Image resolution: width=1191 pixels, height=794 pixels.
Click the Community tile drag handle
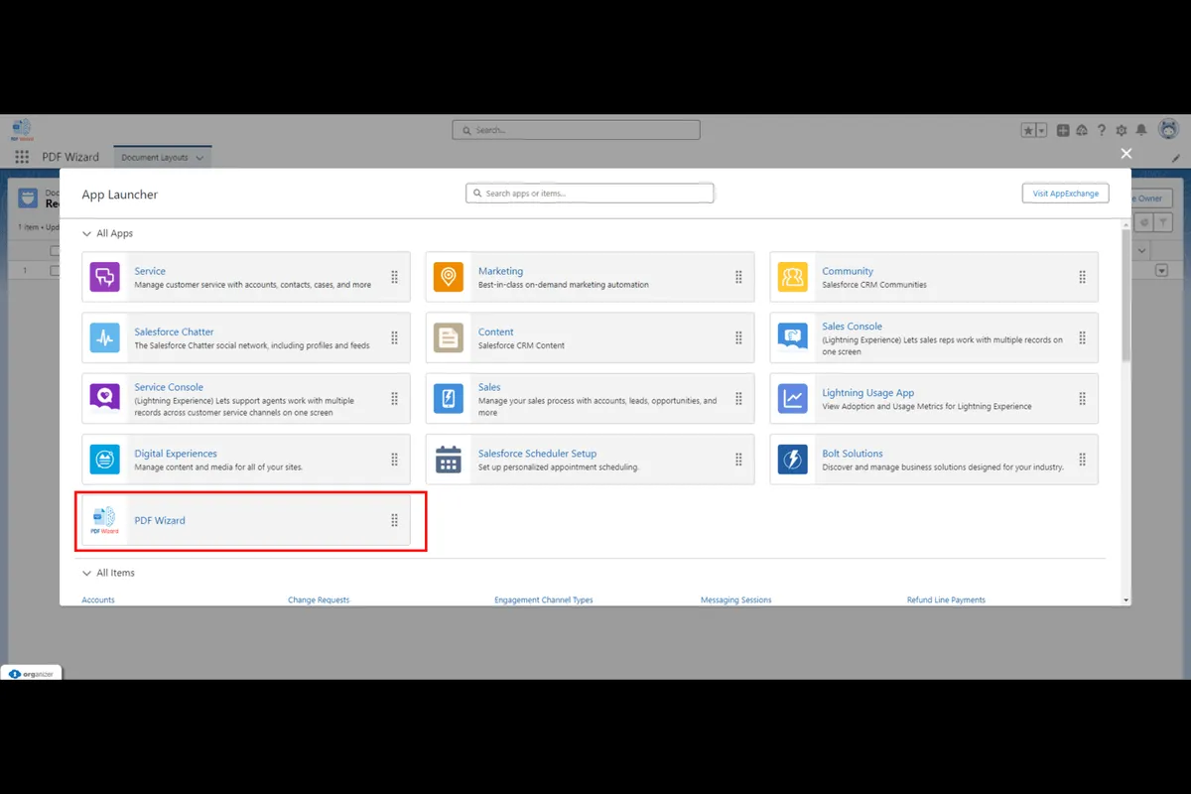pos(1083,278)
